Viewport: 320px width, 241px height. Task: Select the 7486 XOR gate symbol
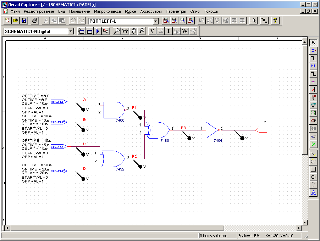coord(158,130)
